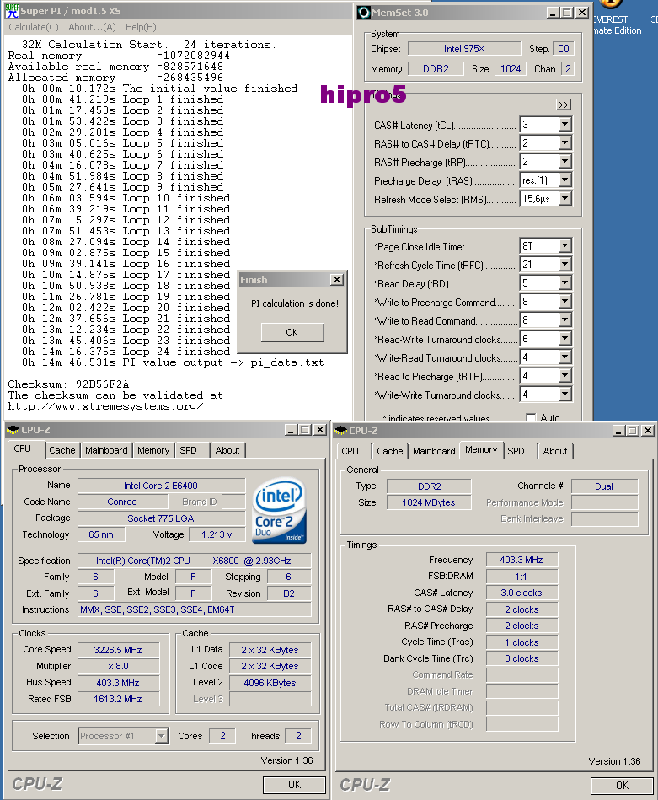Viewport: 658px width, 800px height.
Task: Open Read Delay (tRD) dropdown
Action: tap(564, 283)
